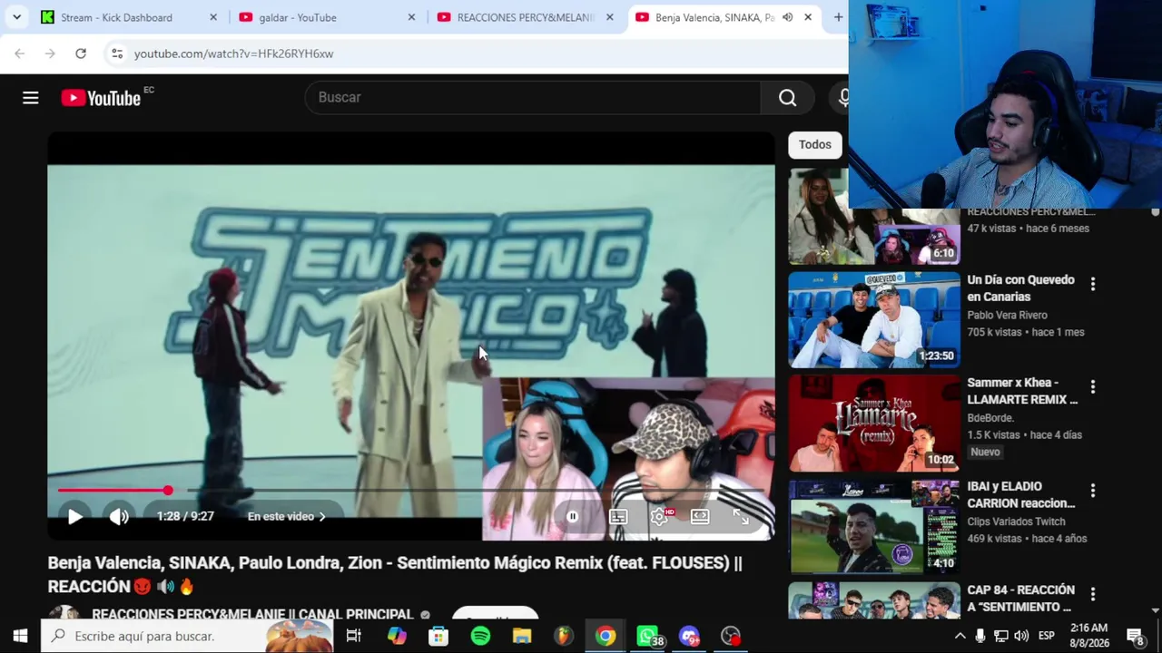This screenshot has height=653, width=1162.
Task: Click the youtube.com address bar URL
Action: pyautogui.click(x=233, y=54)
